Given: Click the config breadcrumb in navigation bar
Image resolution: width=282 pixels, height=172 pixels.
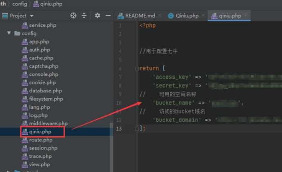Looking at the screenshot, I should click(x=20, y=4).
